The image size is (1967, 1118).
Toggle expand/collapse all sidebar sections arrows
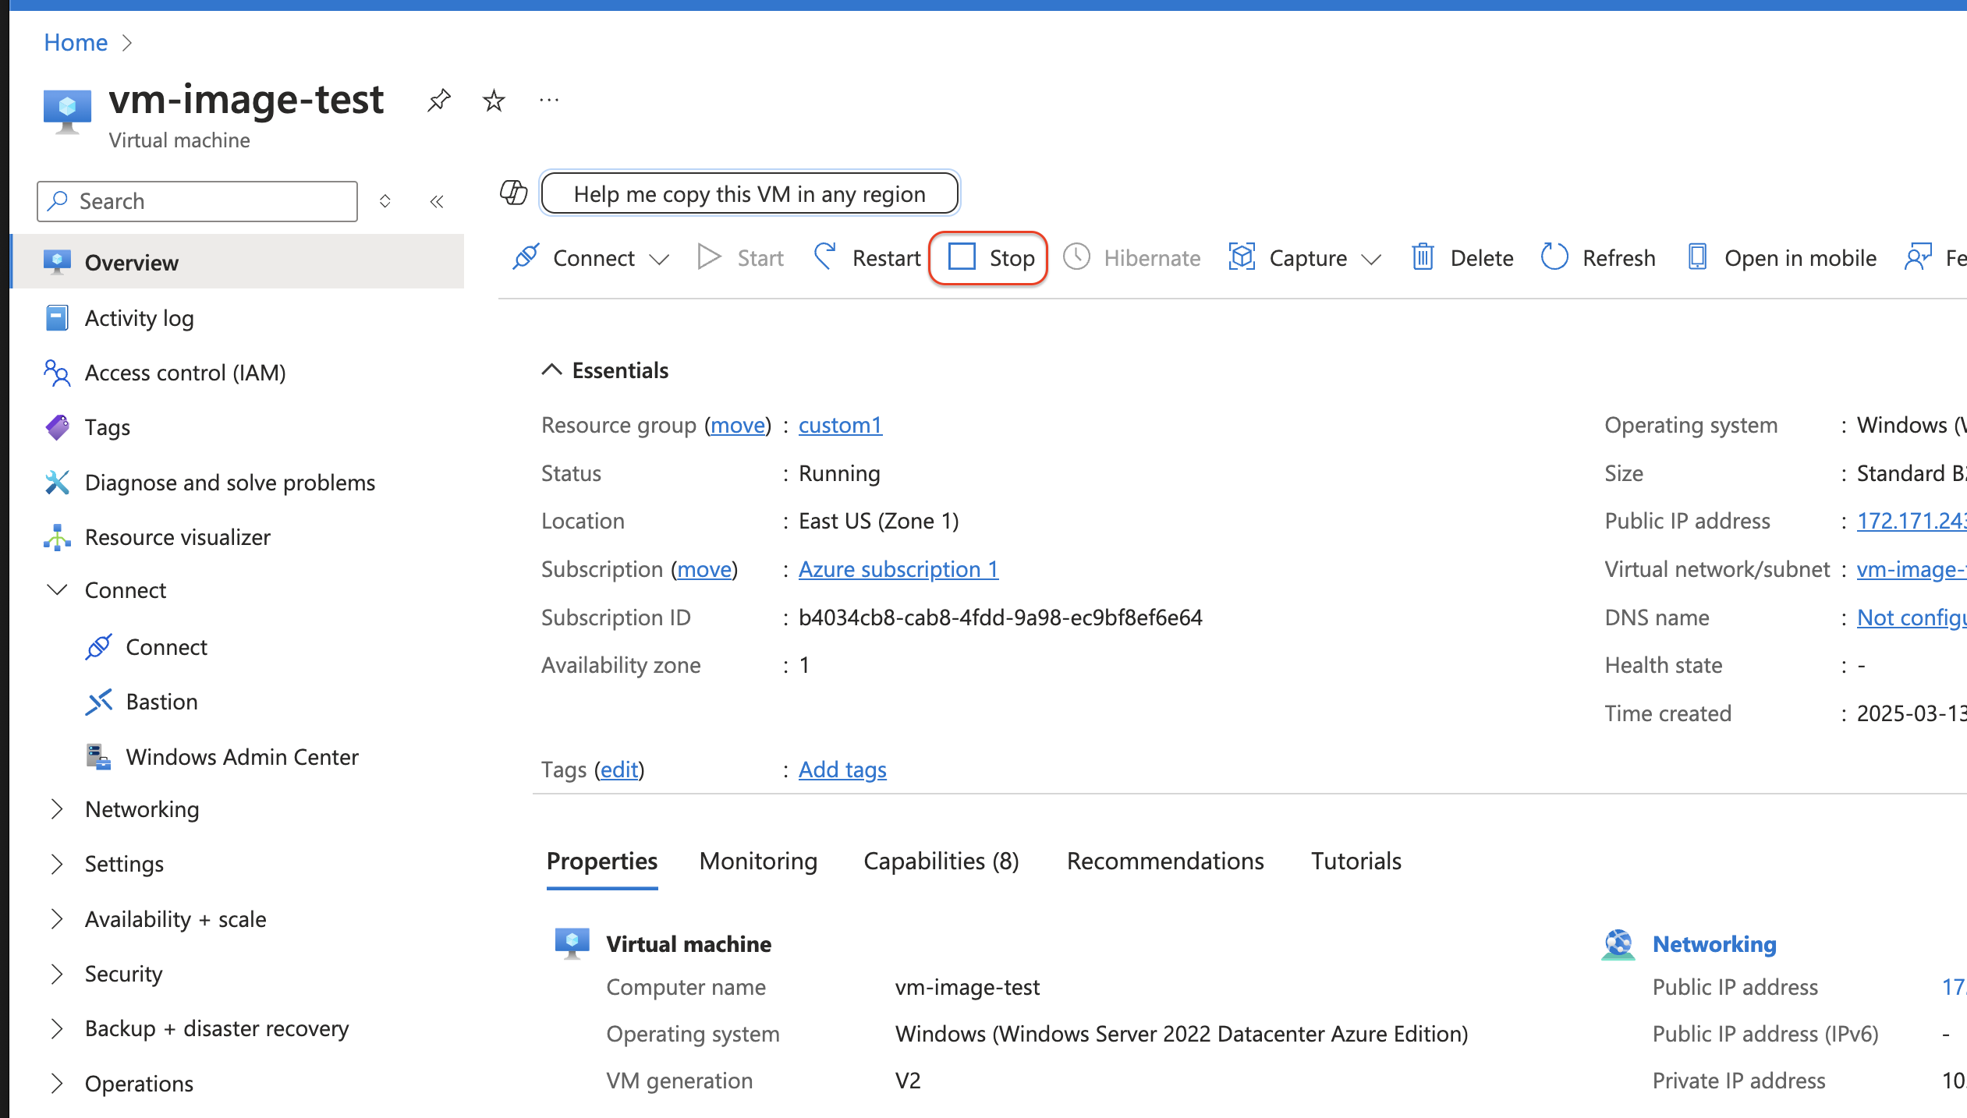(x=385, y=201)
